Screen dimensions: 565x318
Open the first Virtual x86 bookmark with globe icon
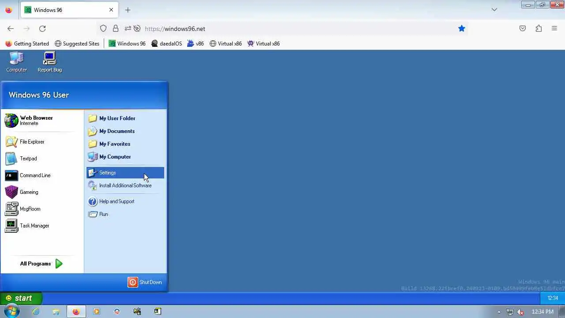click(226, 44)
